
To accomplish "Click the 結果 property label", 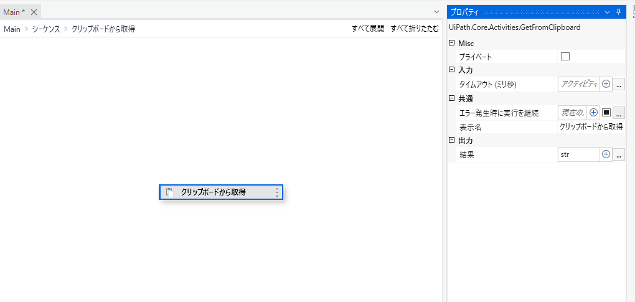I will pyautogui.click(x=466, y=154).
